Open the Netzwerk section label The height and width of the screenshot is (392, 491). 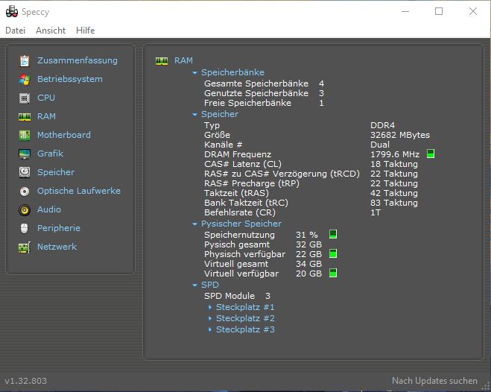tap(57, 247)
